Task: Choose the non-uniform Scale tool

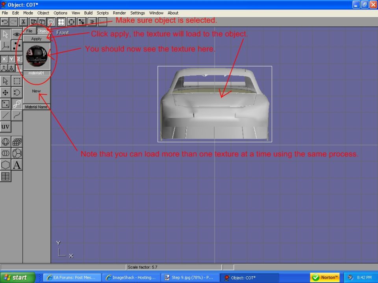Action: click(5, 104)
